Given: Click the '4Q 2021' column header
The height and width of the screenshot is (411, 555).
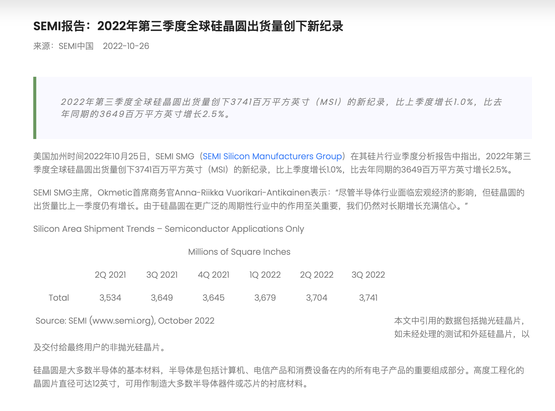Looking at the screenshot, I should coord(213,275).
